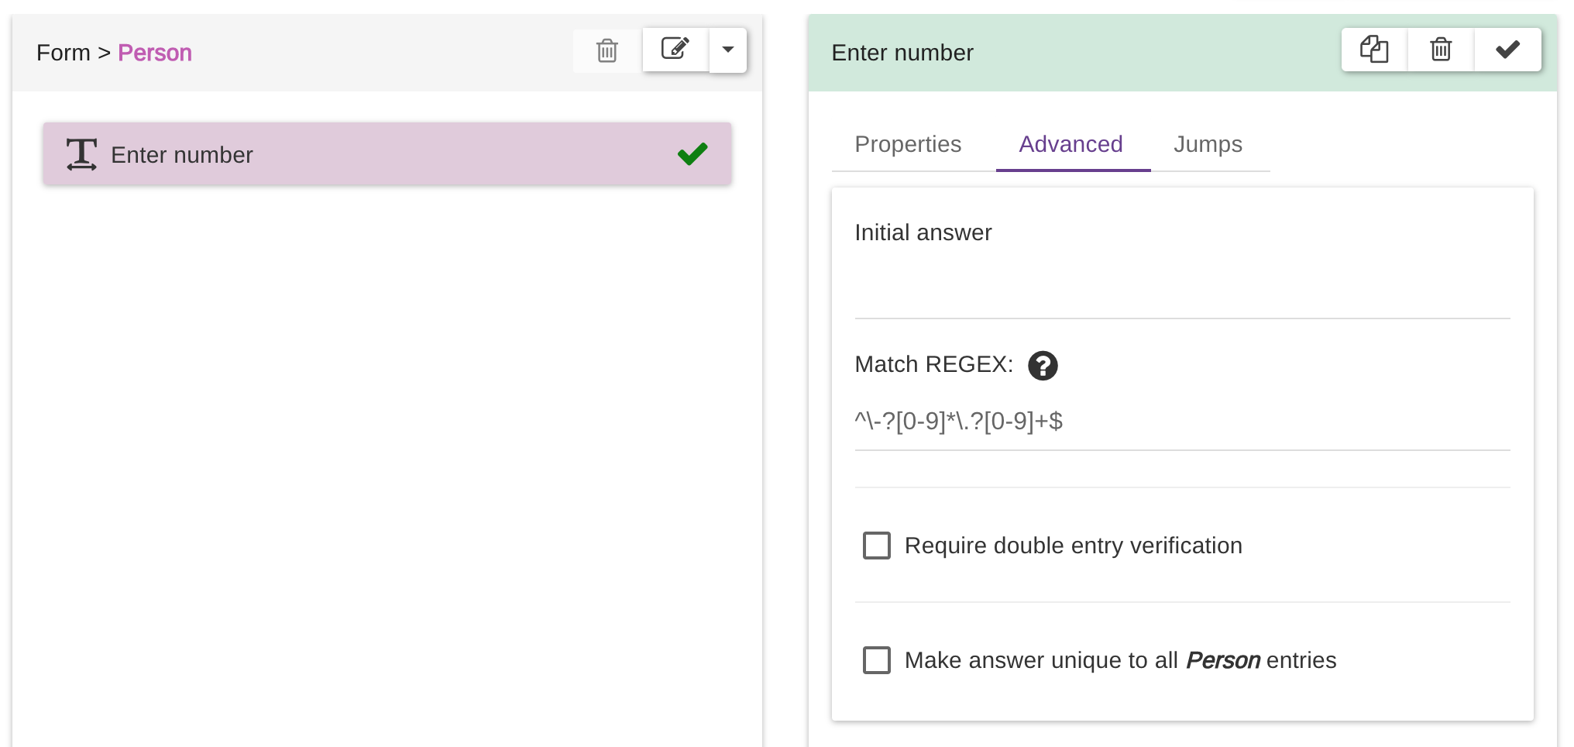
Task: Confirm the question with checkmark button
Action: tap(1507, 50)
